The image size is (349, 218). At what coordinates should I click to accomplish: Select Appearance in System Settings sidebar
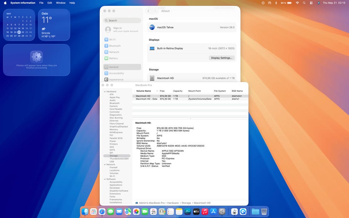(x=122, y=80)
